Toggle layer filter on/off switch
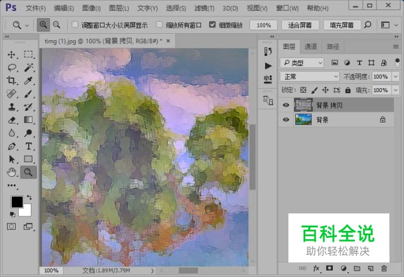 (x=397, y=62)
